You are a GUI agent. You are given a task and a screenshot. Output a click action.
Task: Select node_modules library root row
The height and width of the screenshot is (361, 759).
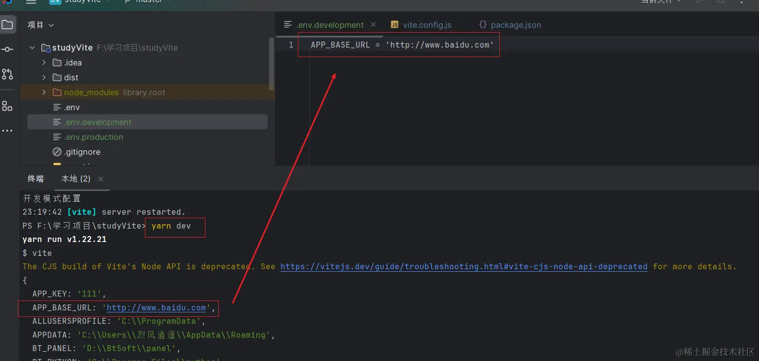click(x=147, y=92)
